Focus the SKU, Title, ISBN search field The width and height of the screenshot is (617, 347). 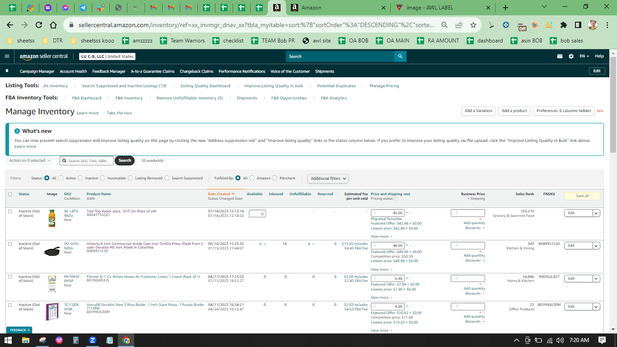(86, 160)
